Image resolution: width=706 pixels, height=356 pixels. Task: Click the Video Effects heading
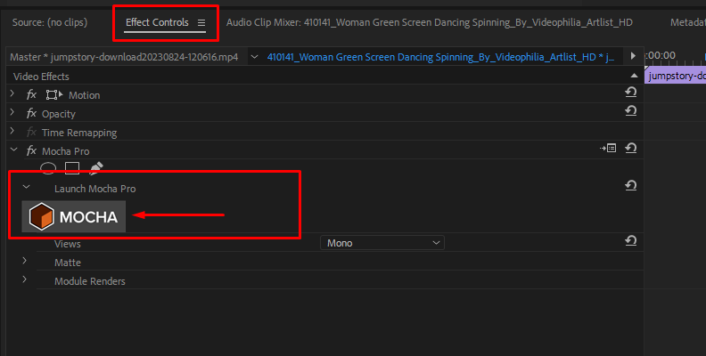41,77
